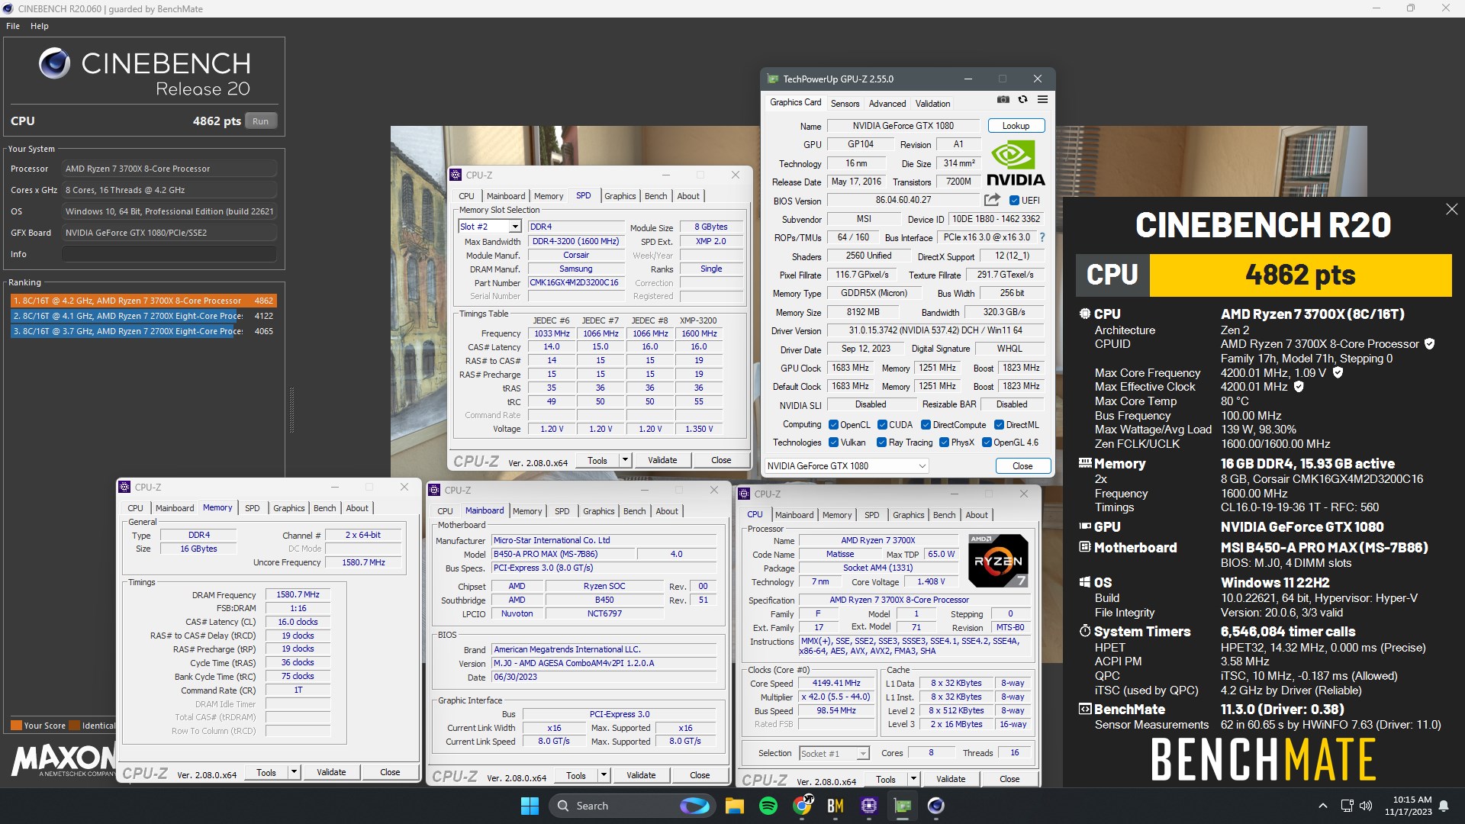Open the GPU selection dropdown in GPU-Z

tap(846, 466)
